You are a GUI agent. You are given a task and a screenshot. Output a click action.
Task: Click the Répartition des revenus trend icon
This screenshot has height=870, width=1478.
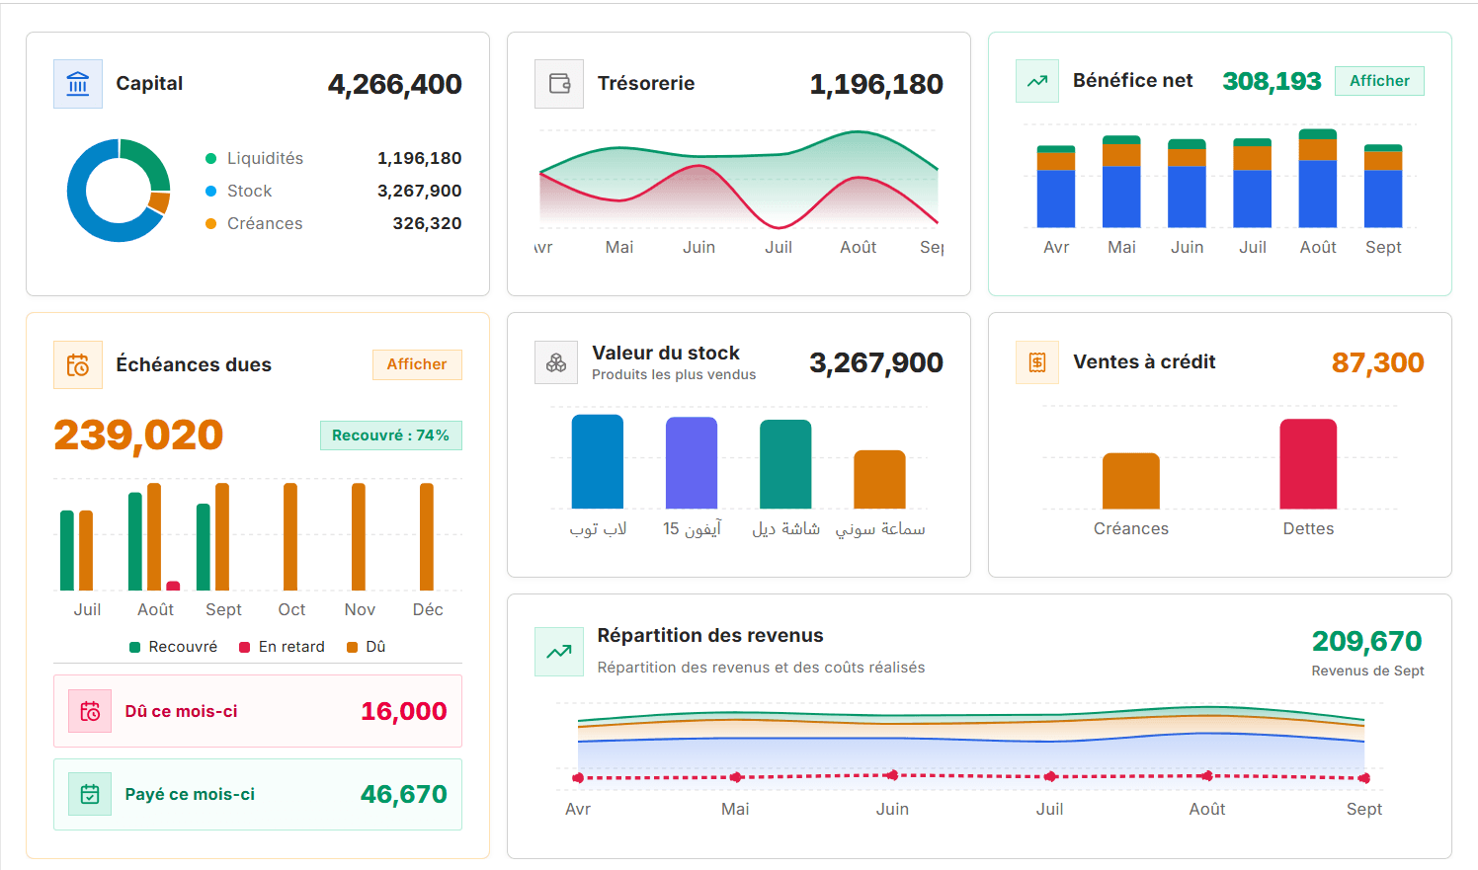pyautogui.click(x=559, y=652)
